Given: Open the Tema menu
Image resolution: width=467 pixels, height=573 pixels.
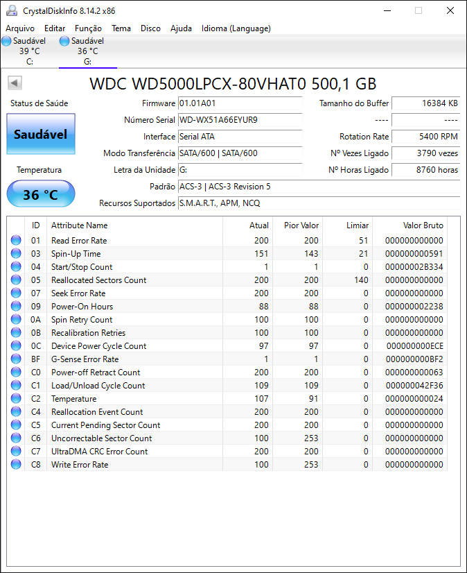Looking at the screenshot, I should click(x=121, y=28).
